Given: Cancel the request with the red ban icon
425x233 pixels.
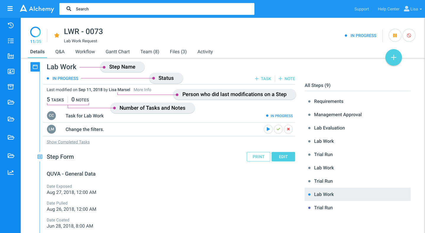Looking at the screenshot, I should pos(409,35).
